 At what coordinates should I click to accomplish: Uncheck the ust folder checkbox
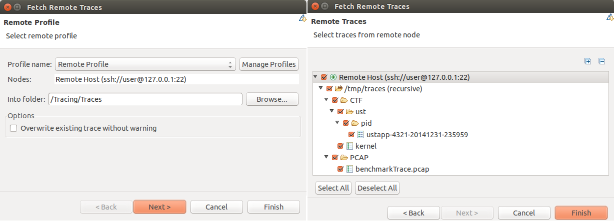[340, 112]
